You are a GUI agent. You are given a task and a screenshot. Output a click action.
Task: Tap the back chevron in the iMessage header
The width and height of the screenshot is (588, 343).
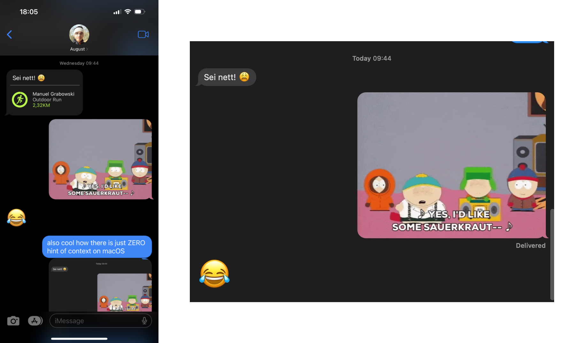[x=10, y=34]
